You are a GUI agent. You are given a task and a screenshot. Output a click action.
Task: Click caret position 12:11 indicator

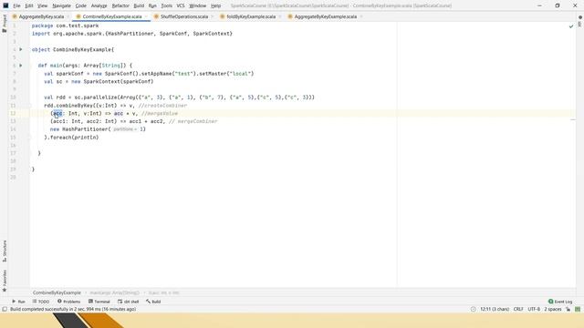[x=495, y=310]
